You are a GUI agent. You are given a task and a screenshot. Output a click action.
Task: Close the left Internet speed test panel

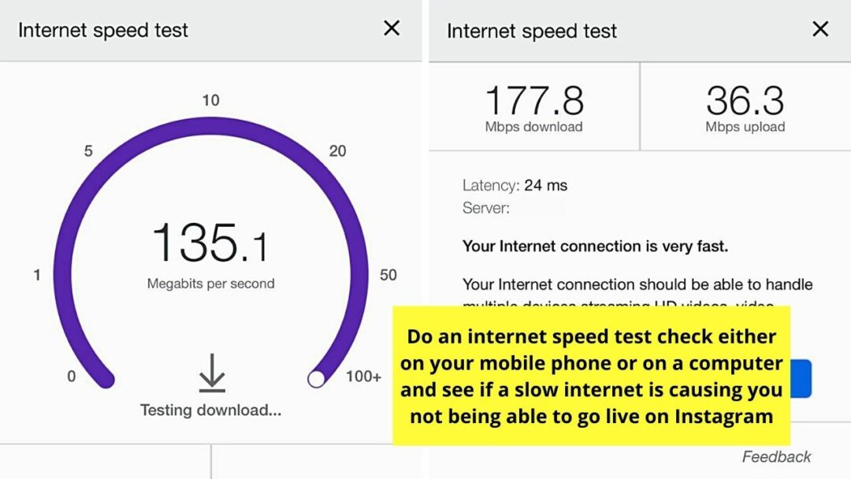[392, 29]
